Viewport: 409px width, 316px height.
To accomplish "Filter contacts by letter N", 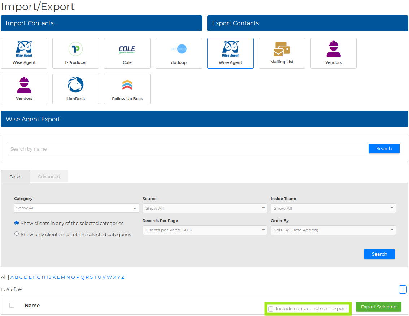I will (x=68, y=277).
